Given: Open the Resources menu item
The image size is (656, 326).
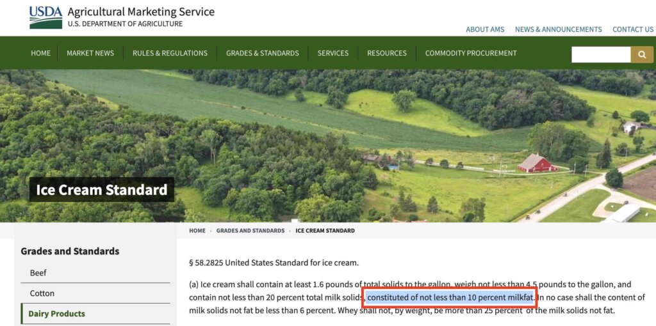Looking at the screenshot, I should (x=387, y=53).
